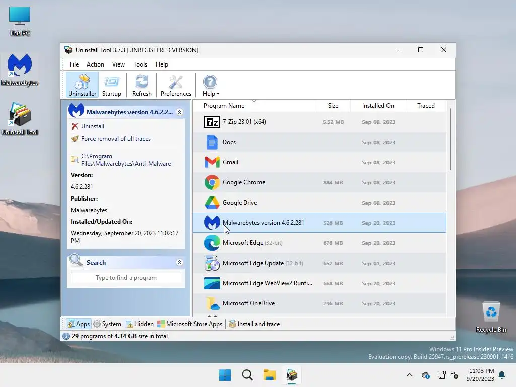Select the Microsoft Edge Update icon
The height and width of the screenshot is (387, 516).
coord(212,263)
